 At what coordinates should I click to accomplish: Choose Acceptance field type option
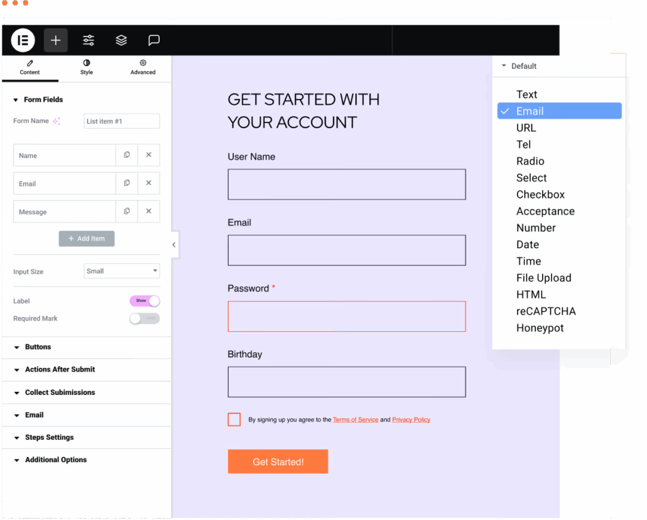point(560,211)
